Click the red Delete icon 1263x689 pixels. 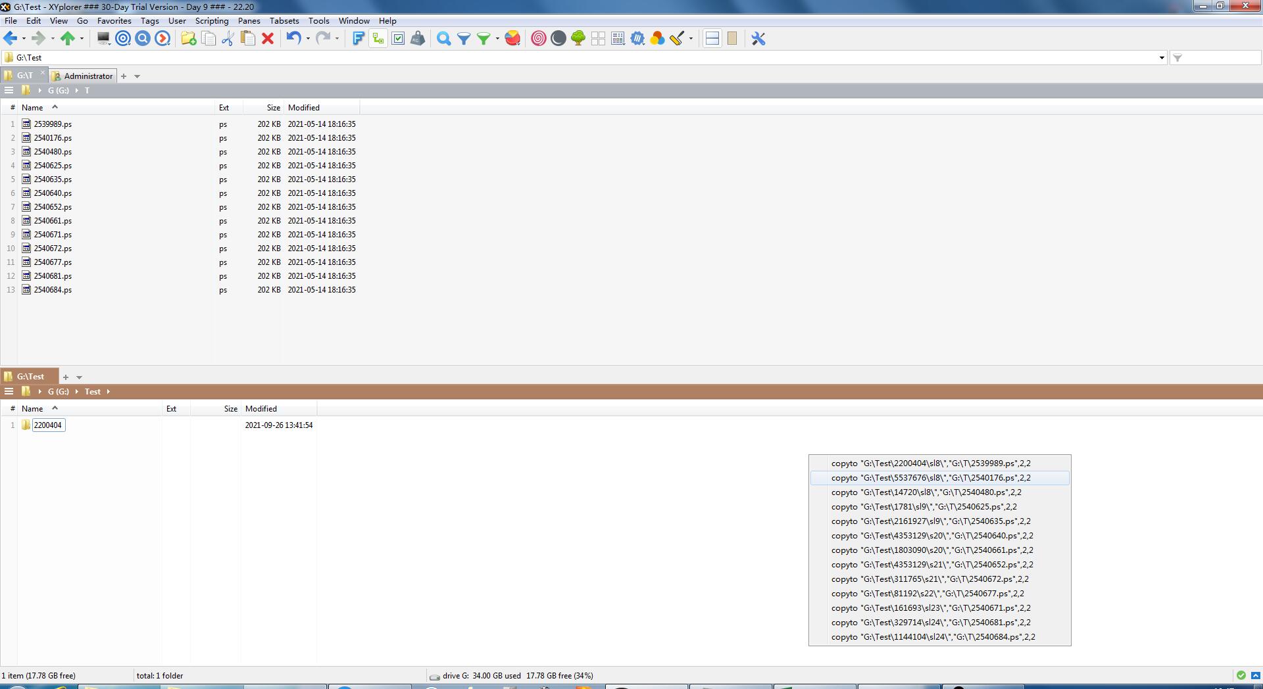(268, 39)
